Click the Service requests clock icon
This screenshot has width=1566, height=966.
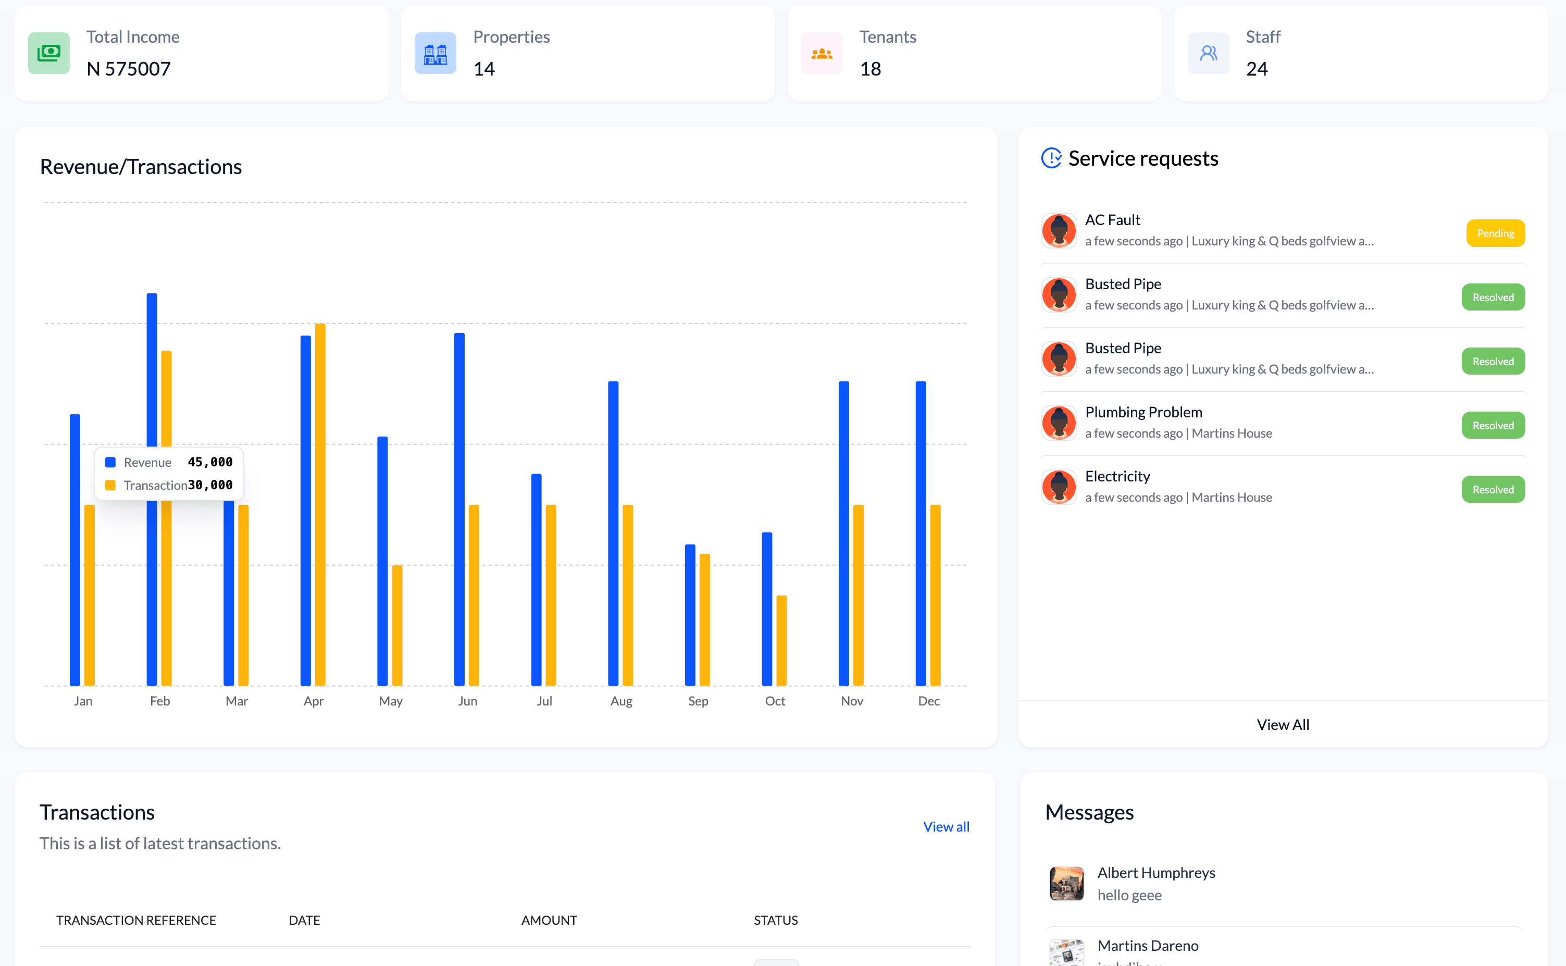click(x=1051, y=158)
